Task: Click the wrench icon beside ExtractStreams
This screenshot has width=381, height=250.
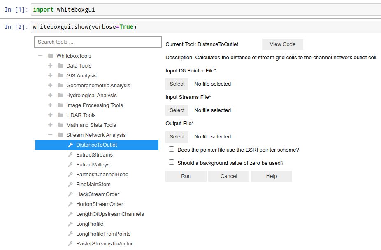Action: coord(70,155)
